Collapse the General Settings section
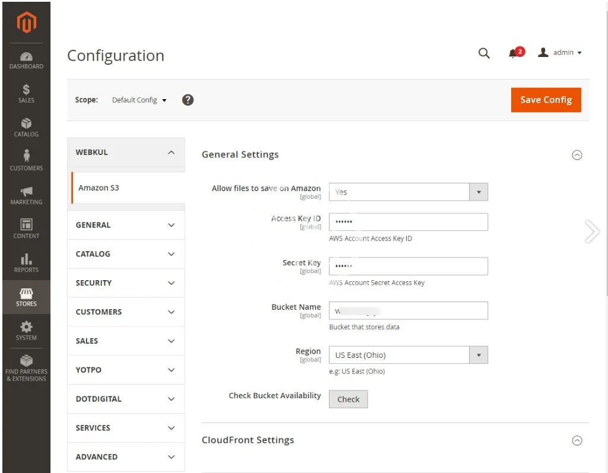 tap(577, 155)
